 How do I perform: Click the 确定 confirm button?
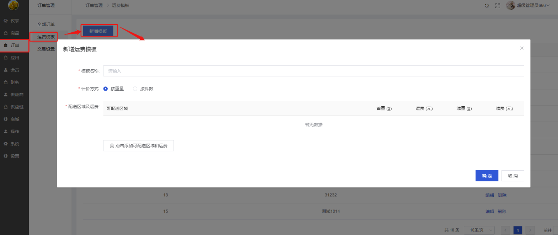tap(487, 176)
